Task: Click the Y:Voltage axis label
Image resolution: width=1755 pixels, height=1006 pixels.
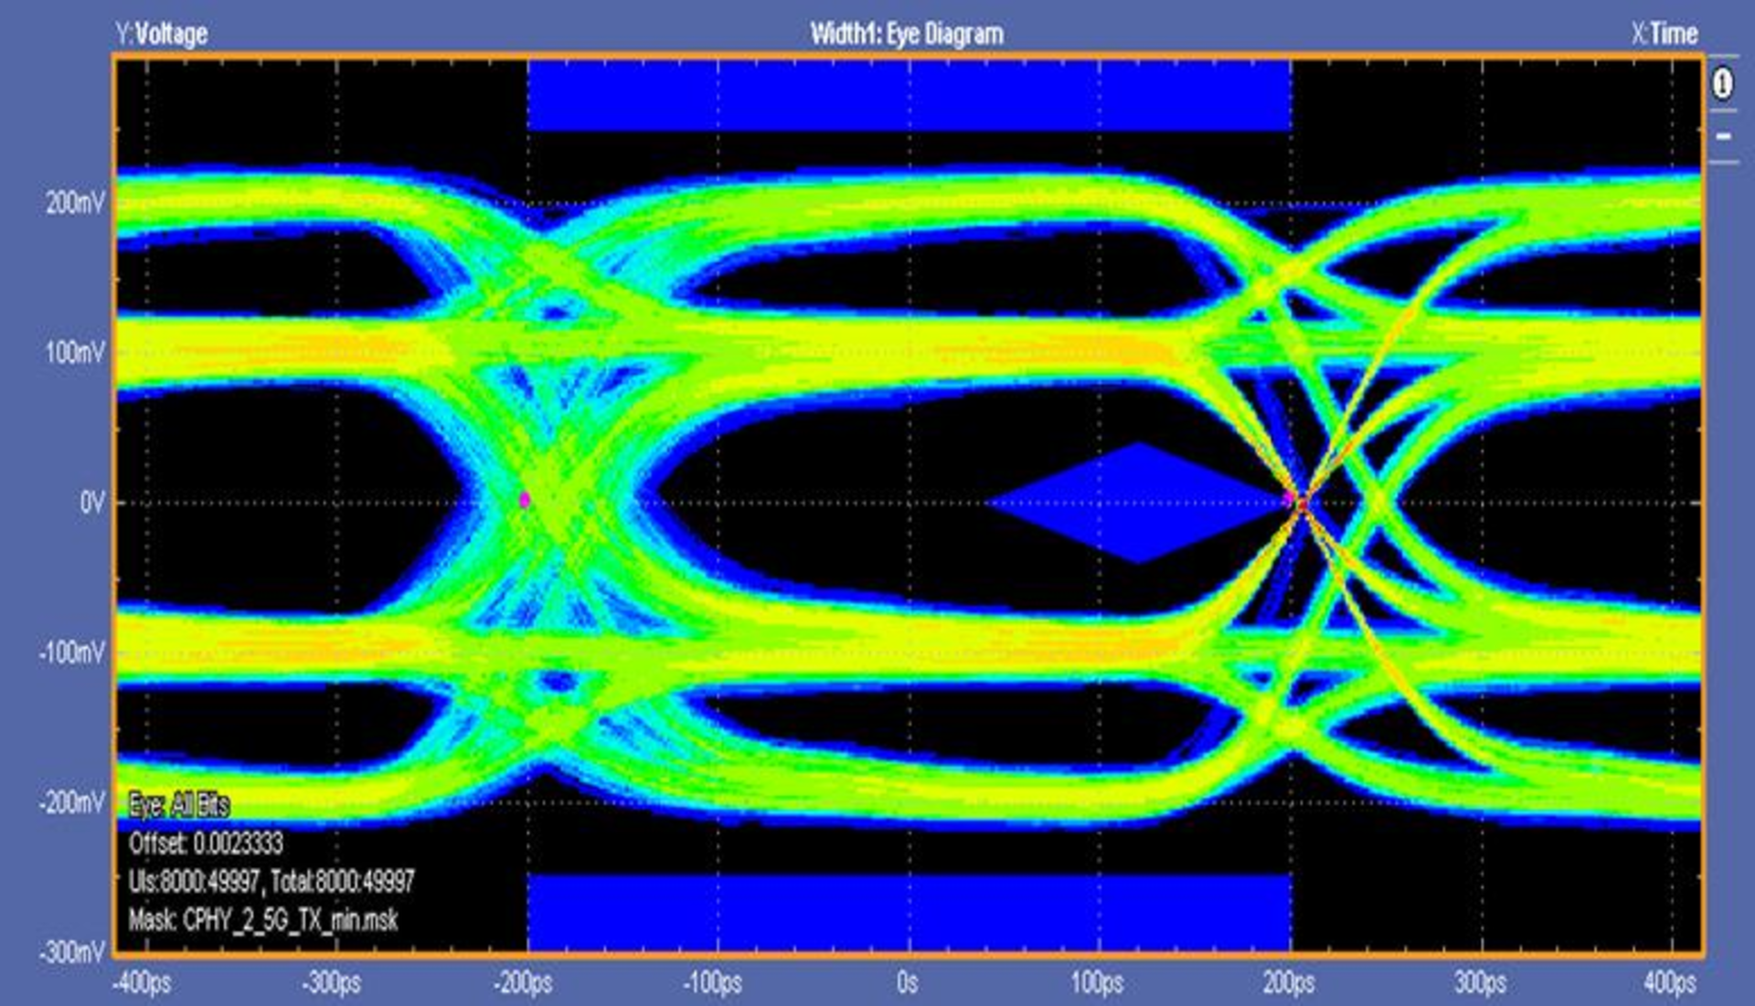Action: [161, 35]
